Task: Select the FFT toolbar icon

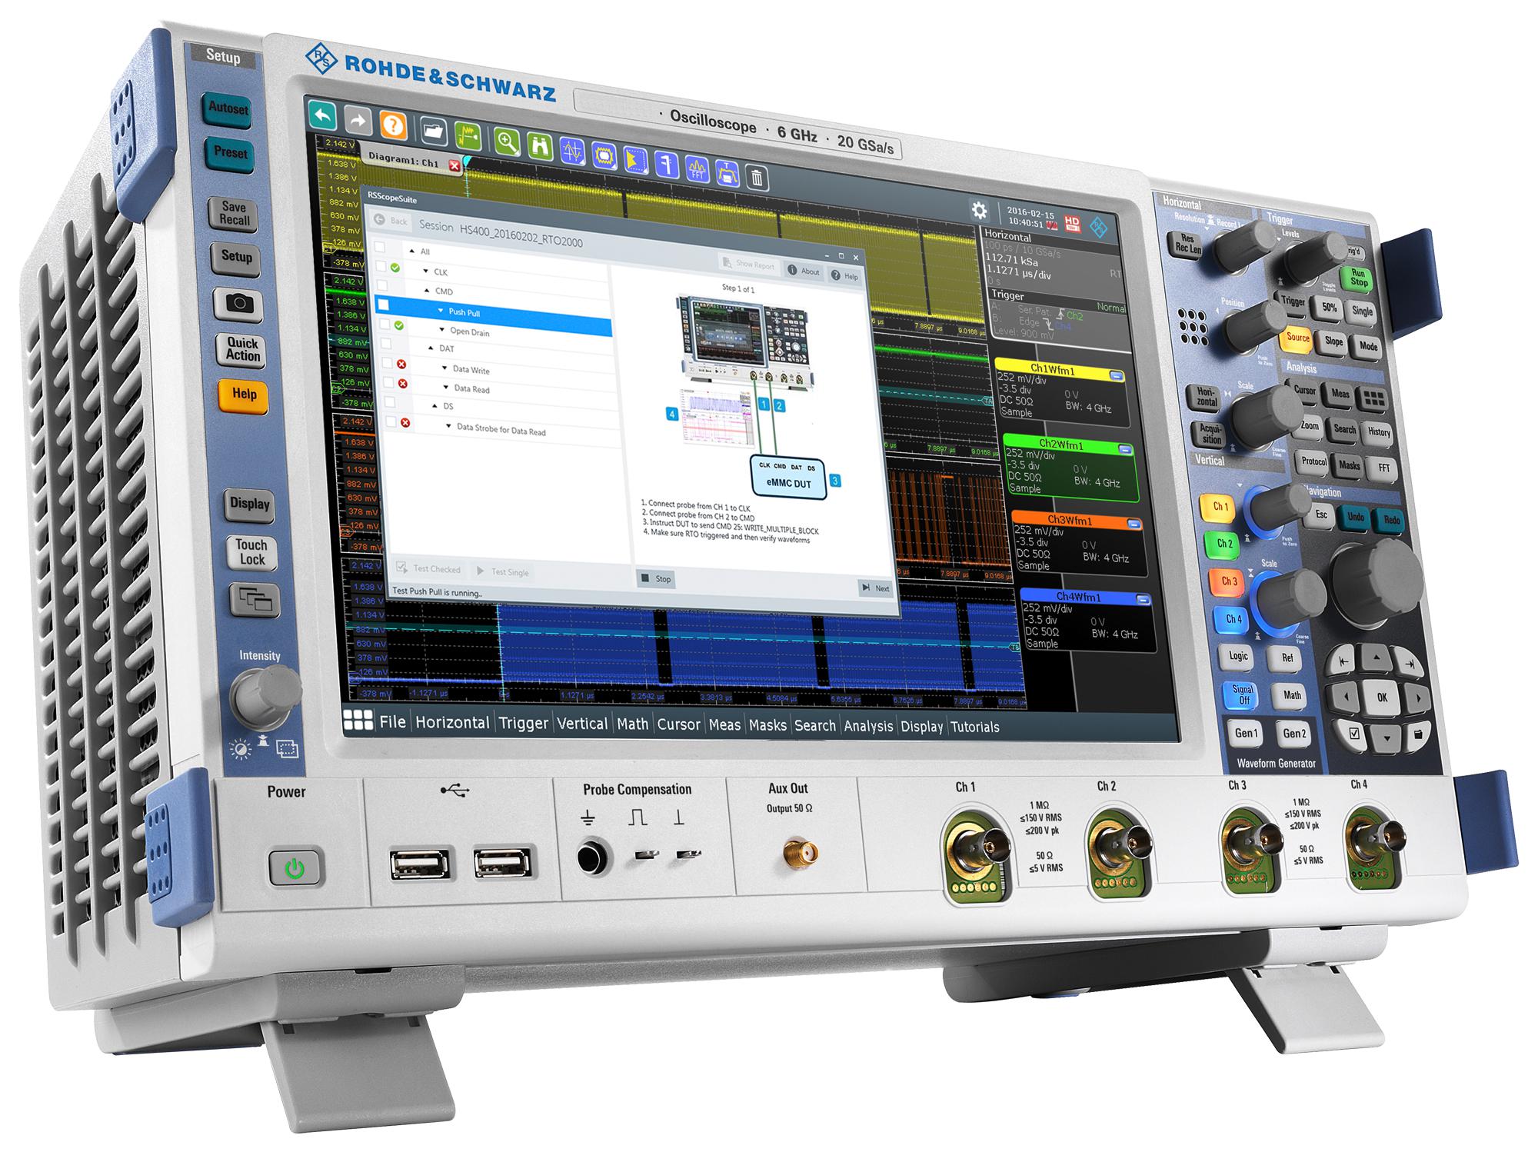Action: tap(697, 168)
